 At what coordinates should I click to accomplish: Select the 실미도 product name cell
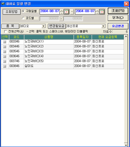point(49,66)
